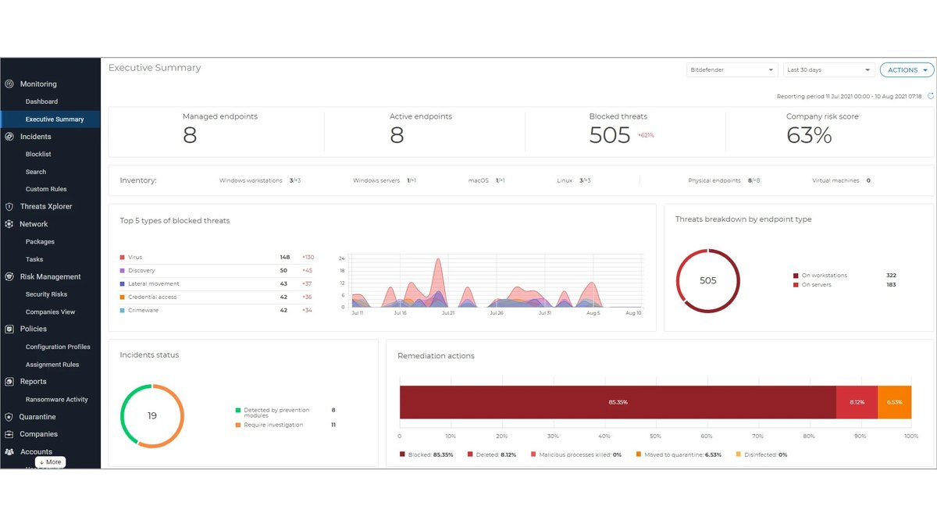Open Configuration Profiles page
937x527 pixels.
(x=58, y=347)
